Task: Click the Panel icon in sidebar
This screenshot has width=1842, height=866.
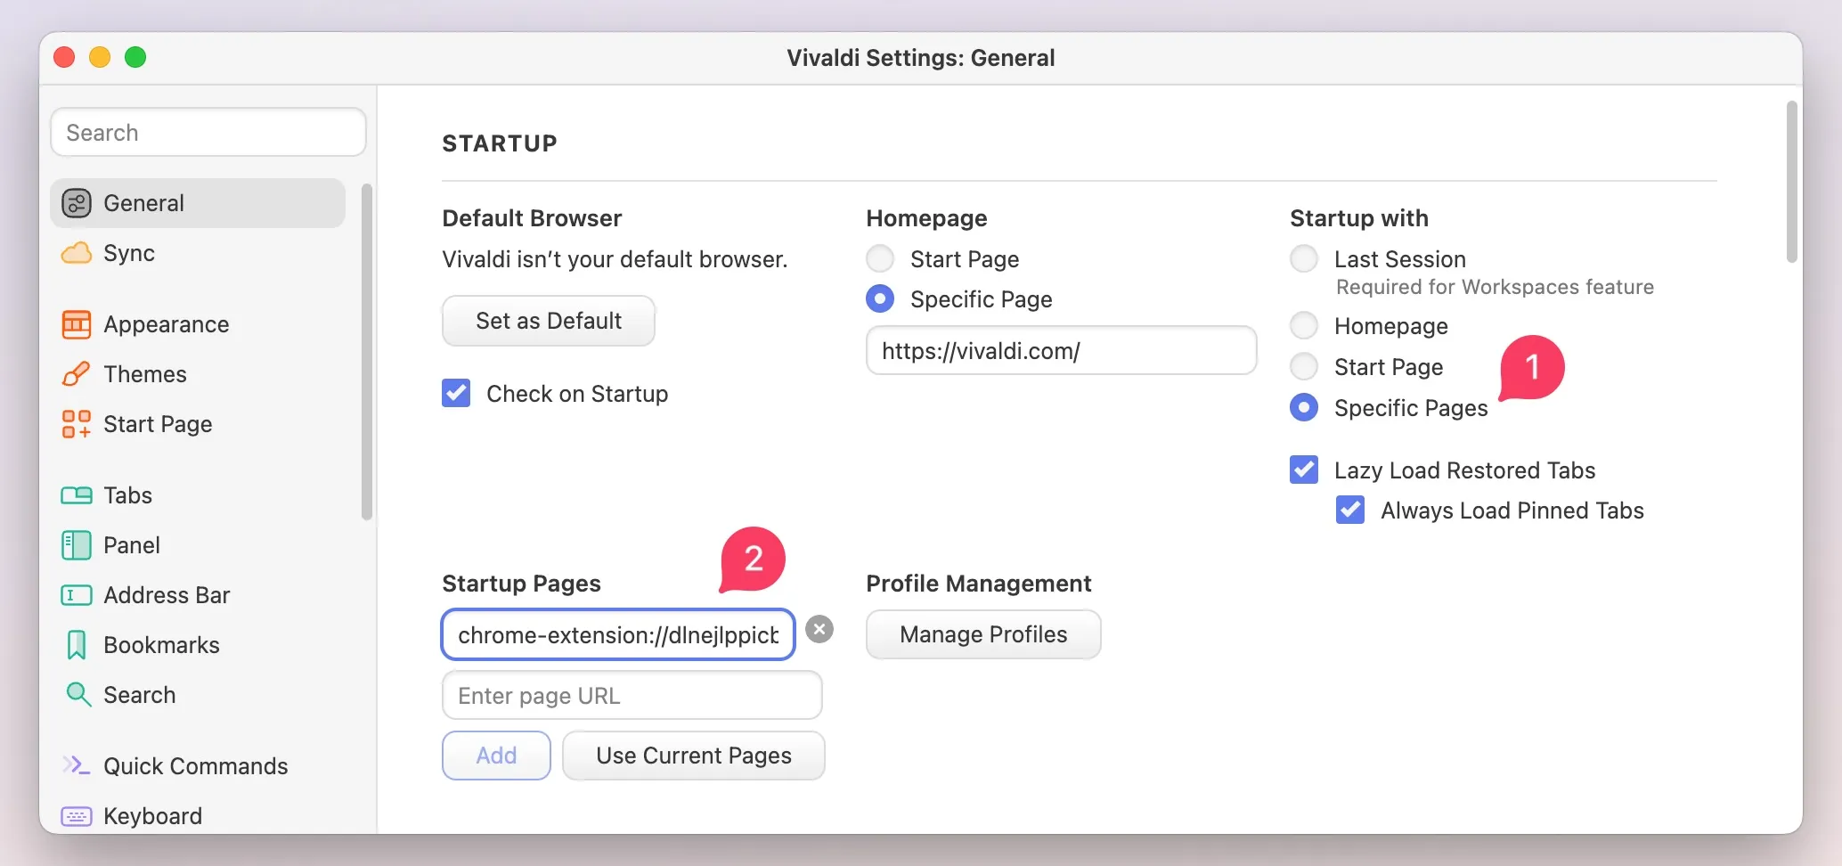Action: point(77,545)
